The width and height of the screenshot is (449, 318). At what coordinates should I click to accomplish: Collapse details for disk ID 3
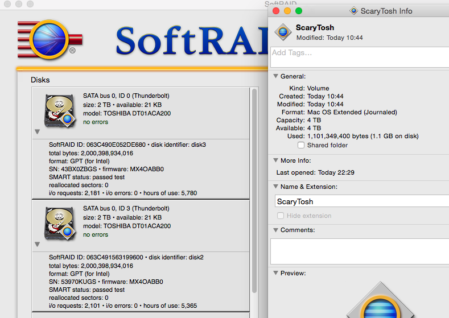tap(37, 244)
